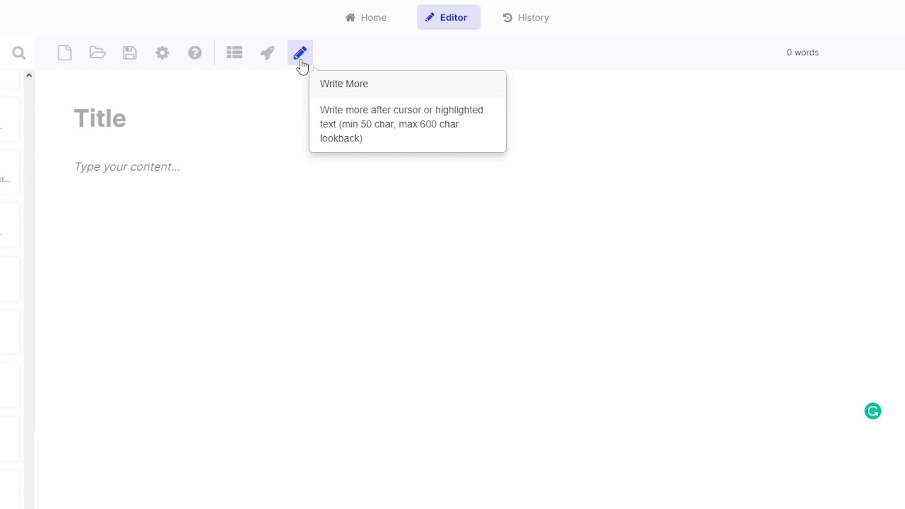Click the list icon in the toolbar
The height and width of the screenshot is (509, 905).
234,53
